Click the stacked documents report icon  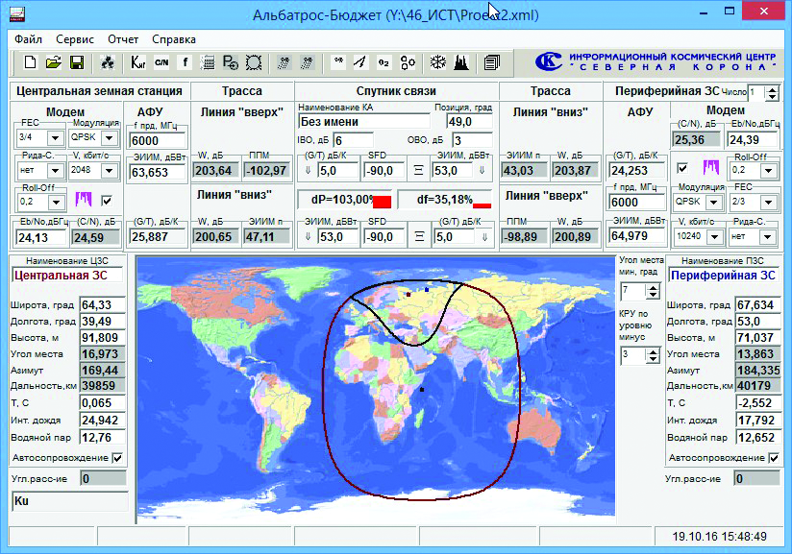[x=491, y=62]
